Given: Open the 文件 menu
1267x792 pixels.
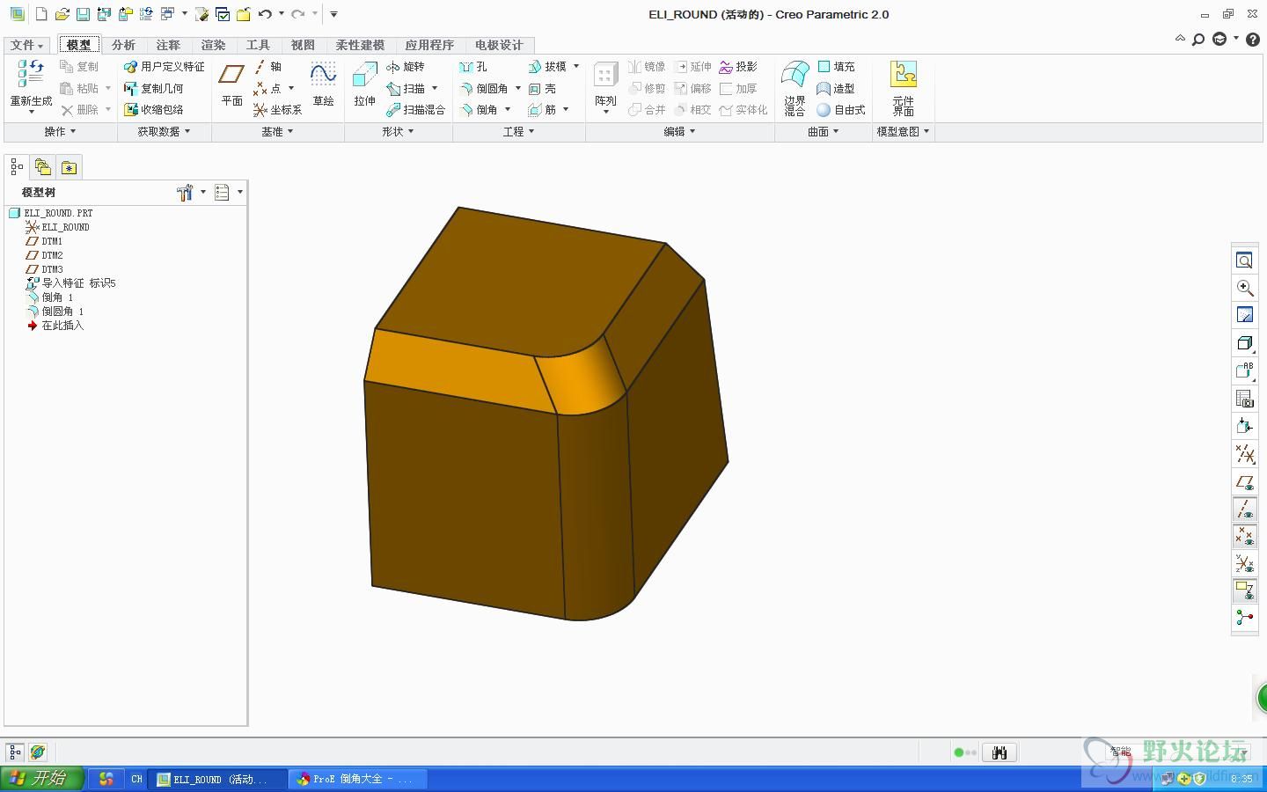Looking at the screenshot, I should point(26,45).
